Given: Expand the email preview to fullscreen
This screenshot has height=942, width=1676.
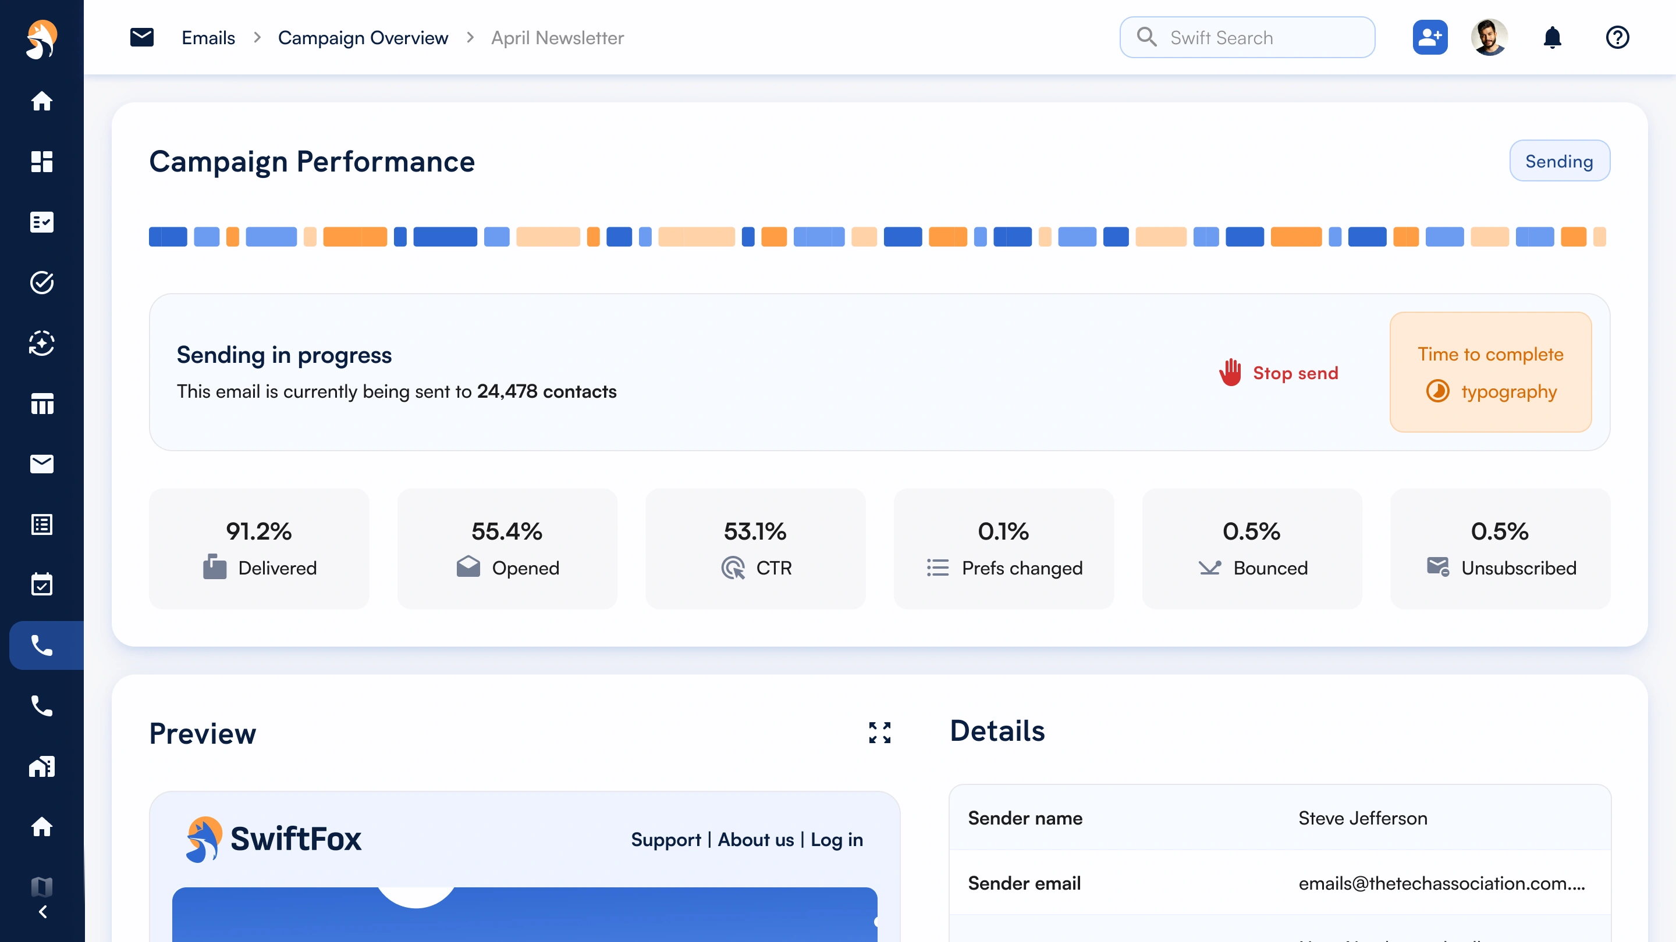Looking at the screenshot, I should pos(880,733).
